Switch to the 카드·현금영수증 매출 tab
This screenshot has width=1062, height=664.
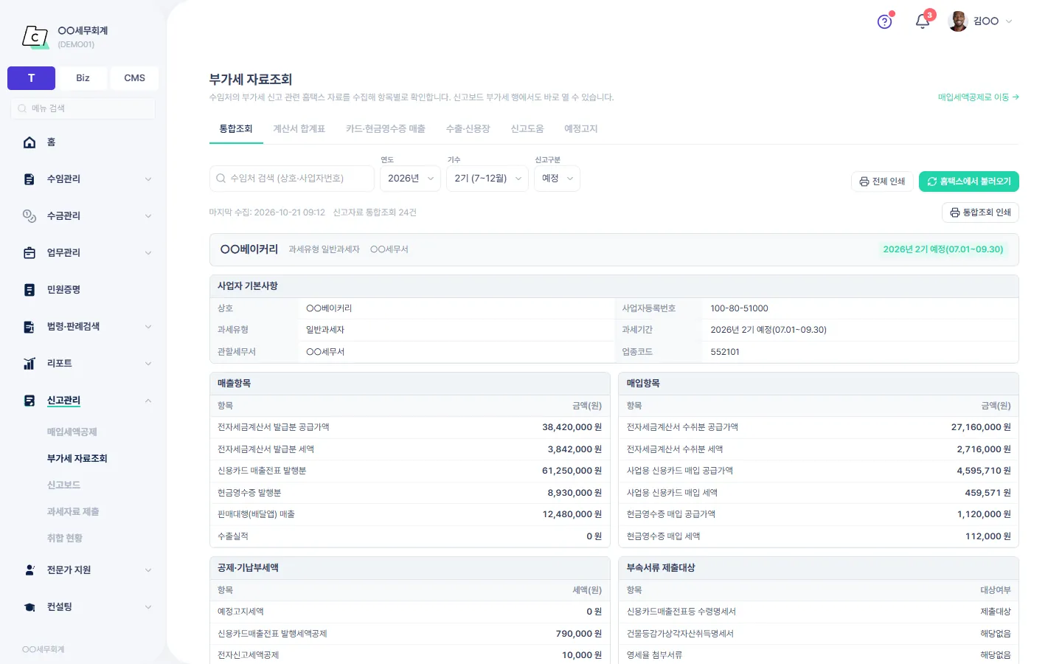click(x=386, y=129)
